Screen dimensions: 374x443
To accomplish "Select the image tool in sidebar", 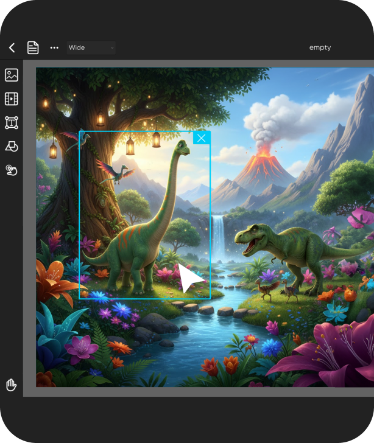I will [12, 75].
